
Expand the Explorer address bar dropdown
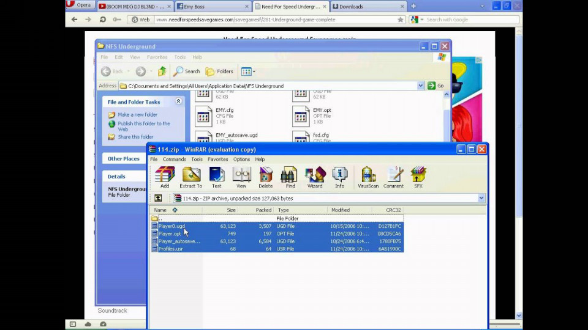[x=420, y=86]
